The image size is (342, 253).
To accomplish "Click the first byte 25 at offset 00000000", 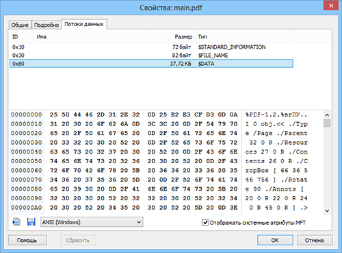I will [x=54, y=115].
